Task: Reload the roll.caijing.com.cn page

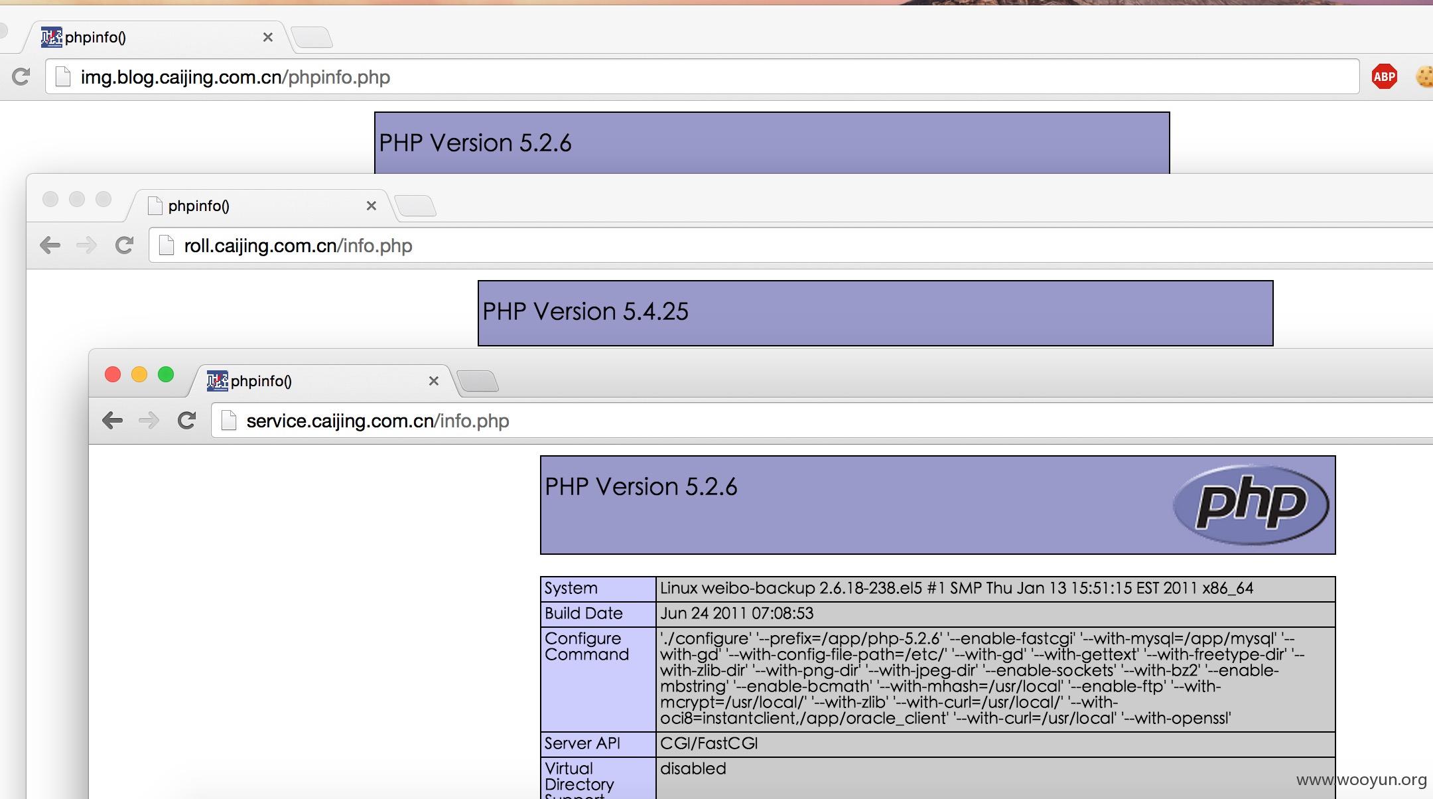Action: point(124,246)
